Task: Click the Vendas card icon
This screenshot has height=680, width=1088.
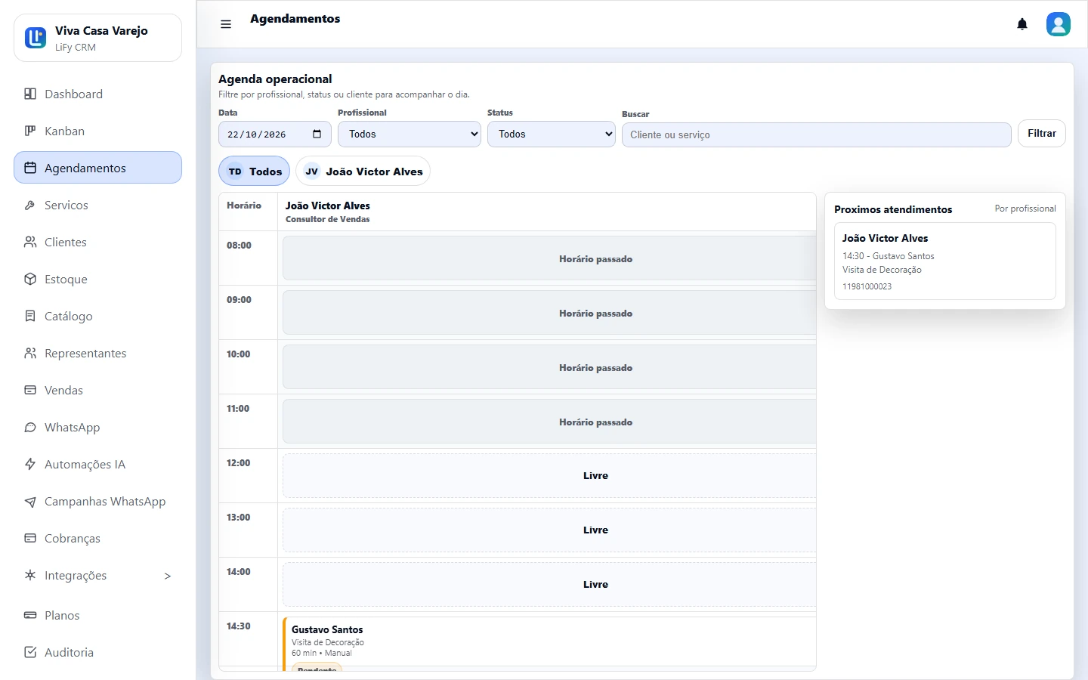Action: point(30,391)
